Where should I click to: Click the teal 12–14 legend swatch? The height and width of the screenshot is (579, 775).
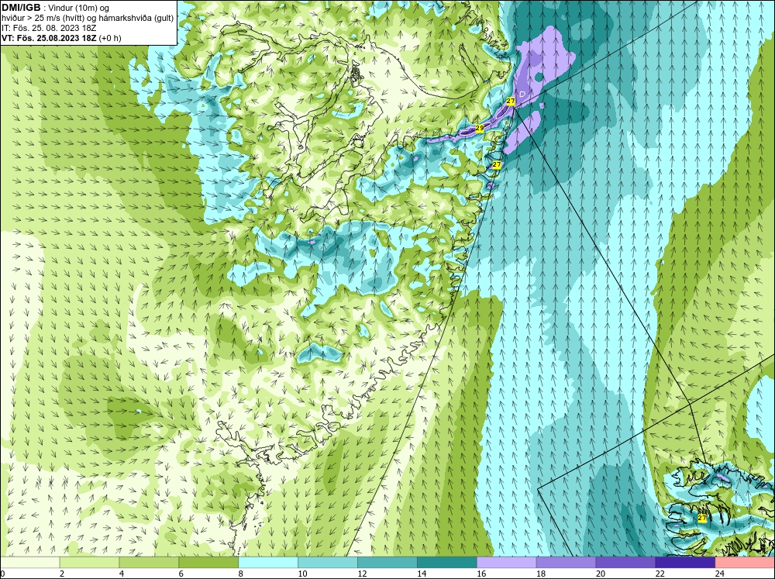pos(387,563)
